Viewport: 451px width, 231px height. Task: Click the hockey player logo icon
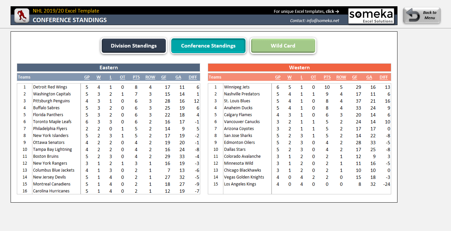pyautogui.click(x=21, y=16)
